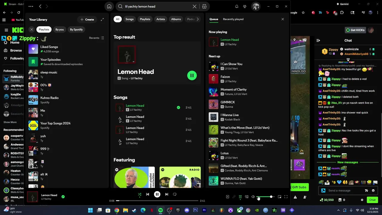
Task: Switch to the Recently played tab
Action: pyautogui.click(x=233, y=19)
